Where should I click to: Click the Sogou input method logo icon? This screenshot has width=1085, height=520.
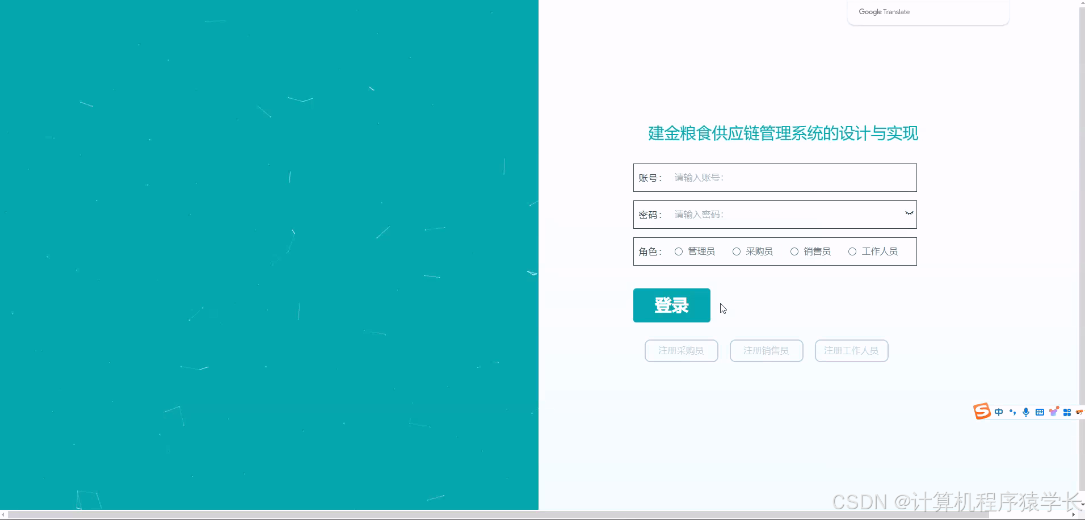coord(982,411)
